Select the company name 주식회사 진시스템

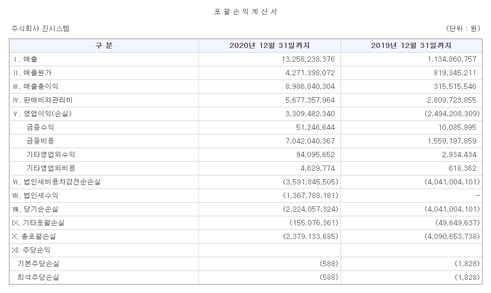[x=40, y=29]
